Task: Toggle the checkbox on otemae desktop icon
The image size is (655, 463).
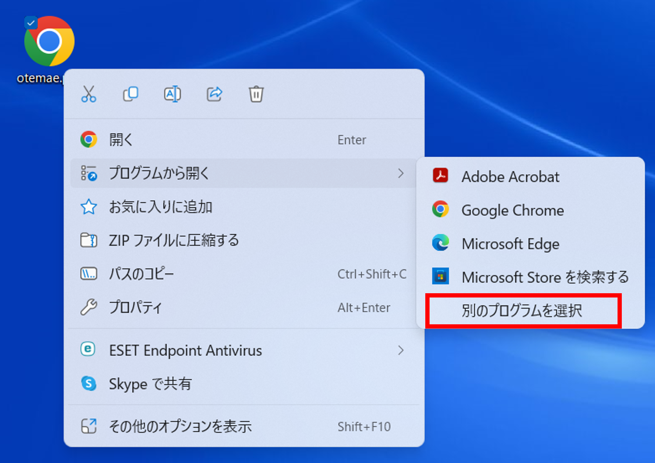Action: pyautogui.click(x=31, y=23)
